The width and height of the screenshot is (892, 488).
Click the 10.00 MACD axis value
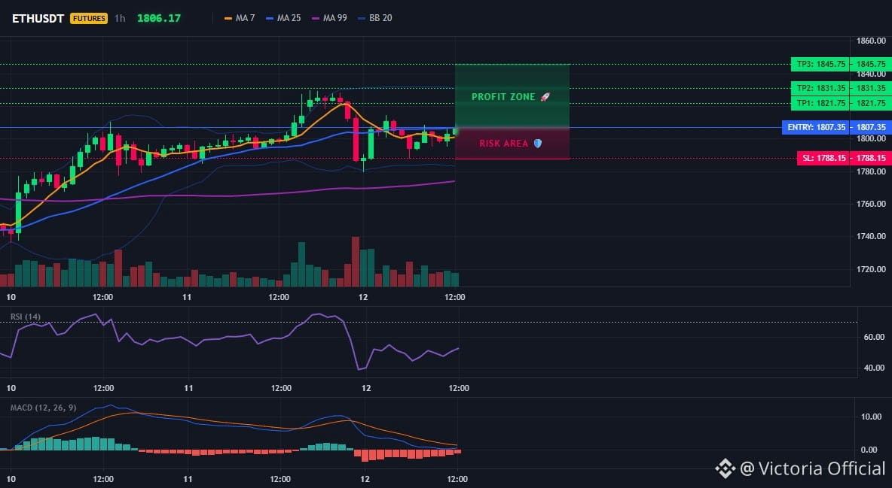click(x=872, y=417)
